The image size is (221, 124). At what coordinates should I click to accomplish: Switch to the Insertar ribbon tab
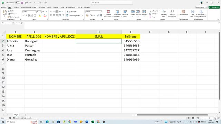click(16, 7)
